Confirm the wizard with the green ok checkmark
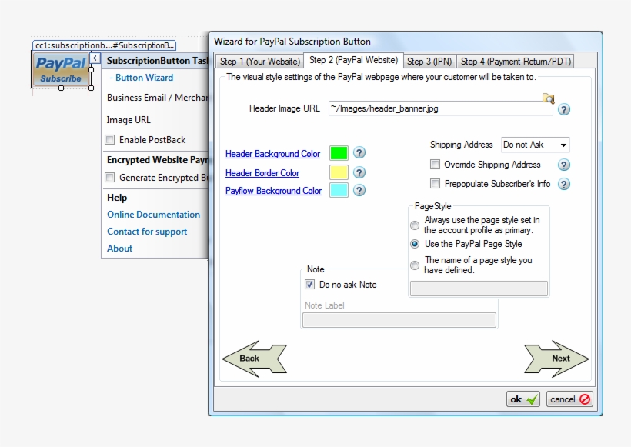This screenshot has height=447, width=631. pyautogui.click(x=522, y=399)
